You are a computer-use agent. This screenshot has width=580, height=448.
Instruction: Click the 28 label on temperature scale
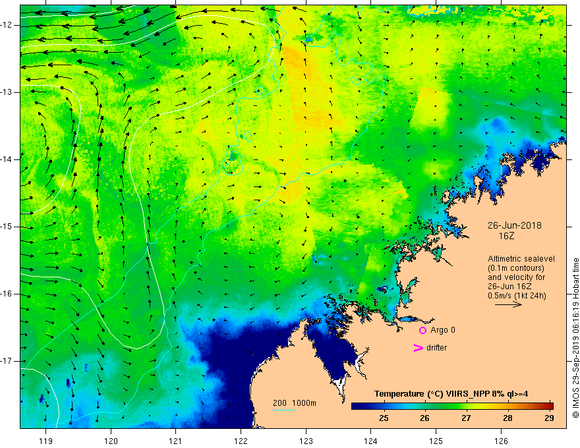[507, 418]
